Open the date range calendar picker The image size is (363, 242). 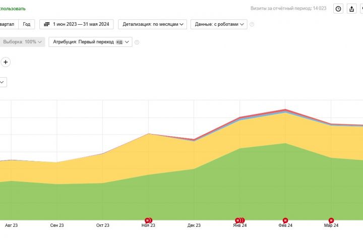click(x=77, y=24)
